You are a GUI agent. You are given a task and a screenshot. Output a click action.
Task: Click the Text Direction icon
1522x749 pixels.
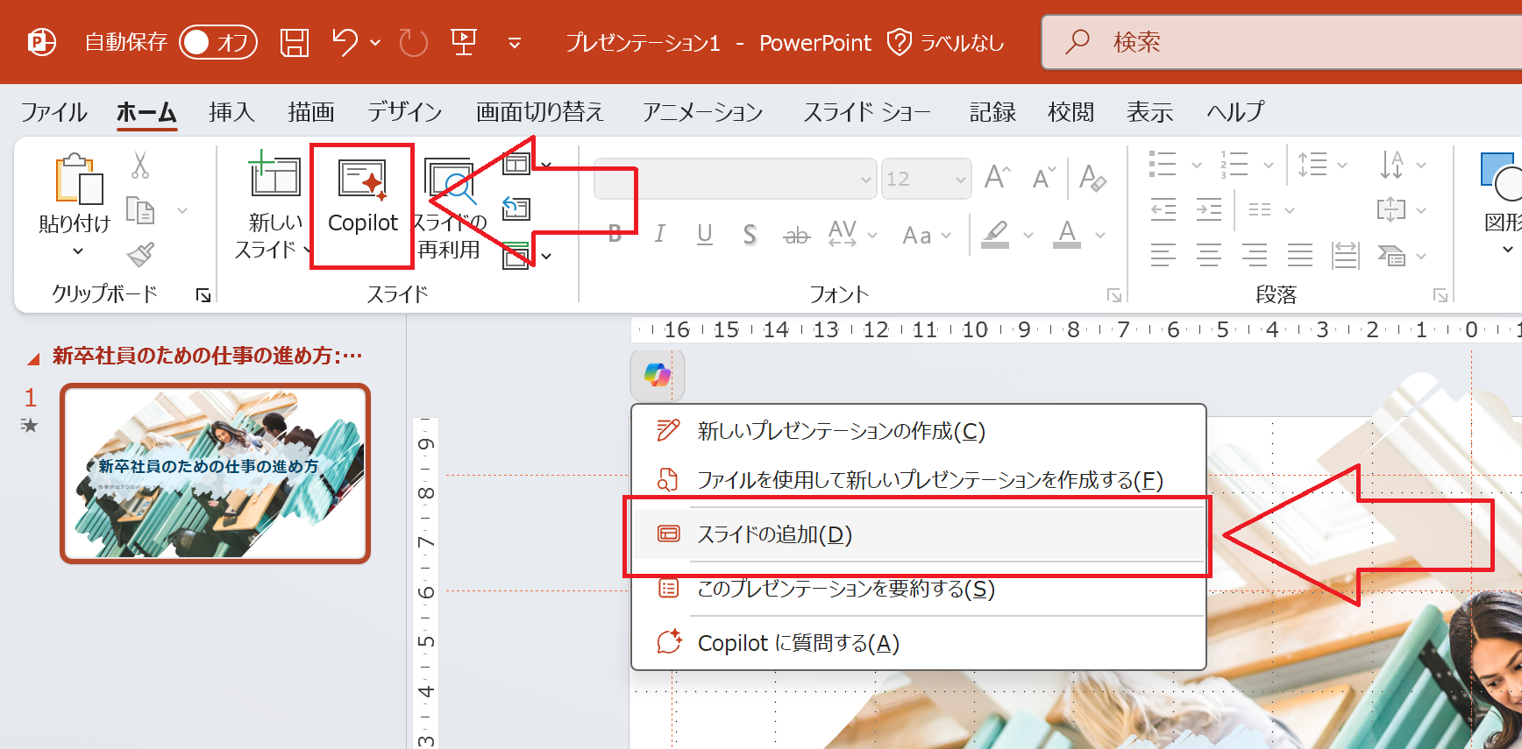[1392, 165]
